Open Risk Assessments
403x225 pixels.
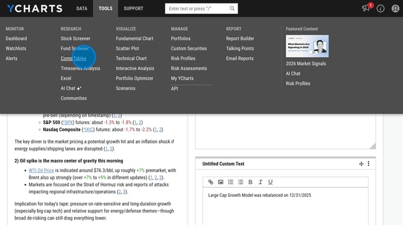(x=189, y=69)
